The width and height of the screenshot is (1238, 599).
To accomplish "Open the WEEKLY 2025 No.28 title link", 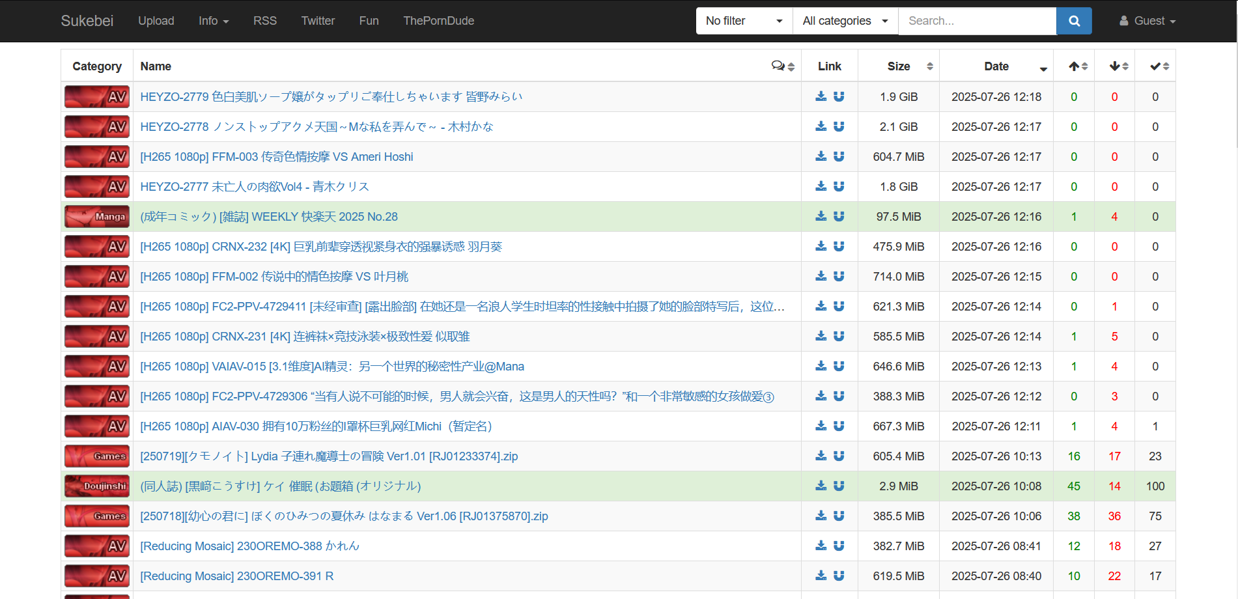I will point(268,216).
